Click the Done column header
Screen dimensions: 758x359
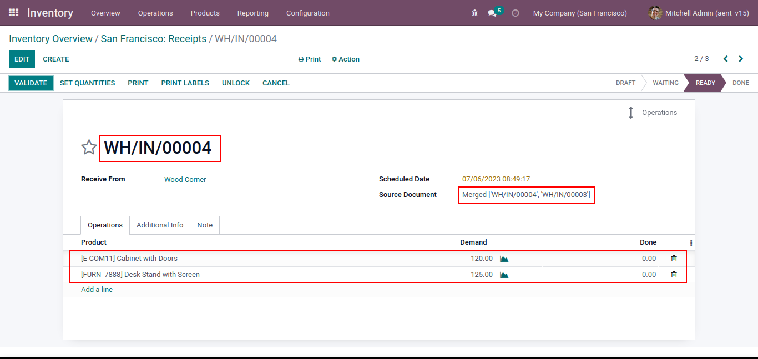[648, 242]
